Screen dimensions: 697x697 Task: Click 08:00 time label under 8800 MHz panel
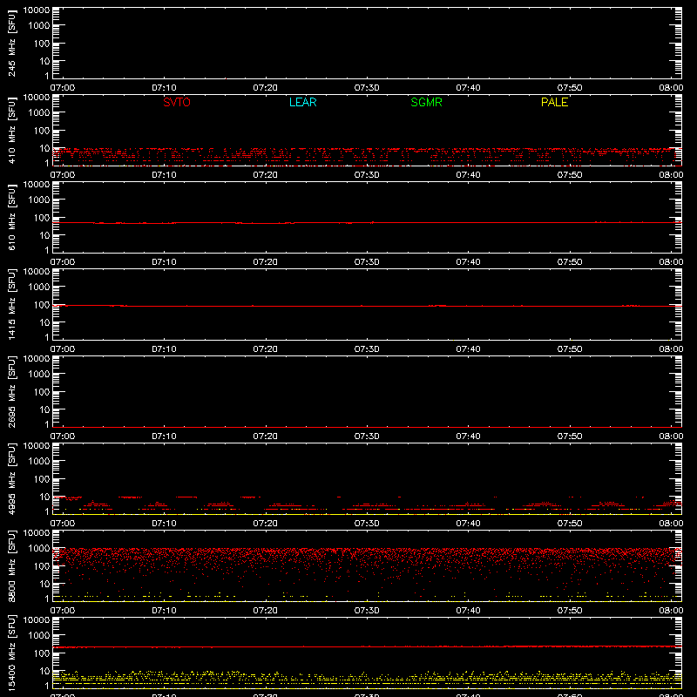click(671, 611)
